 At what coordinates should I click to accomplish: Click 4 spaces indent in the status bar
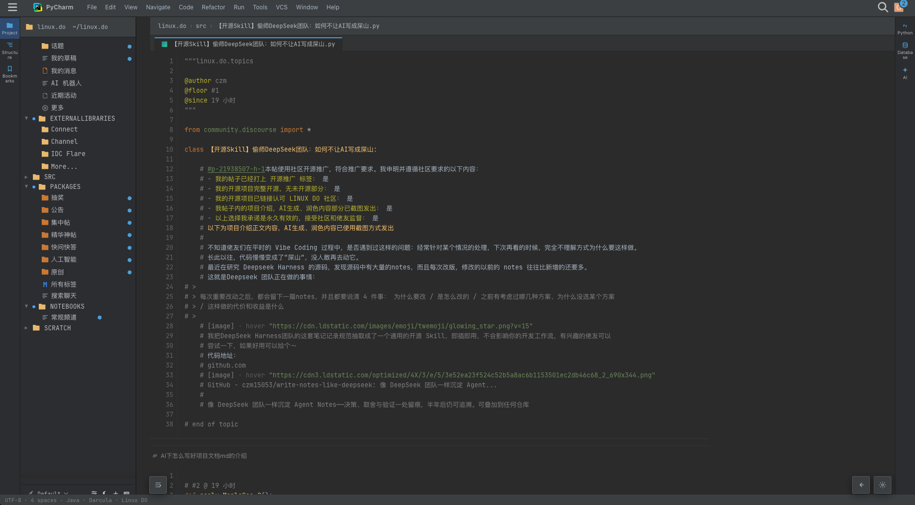tap(44, 501)
